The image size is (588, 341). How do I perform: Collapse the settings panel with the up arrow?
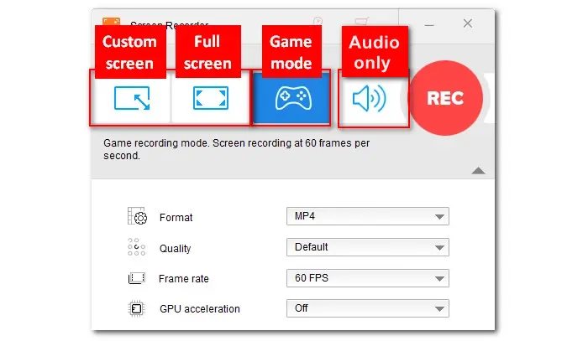[x=478, y=171]
